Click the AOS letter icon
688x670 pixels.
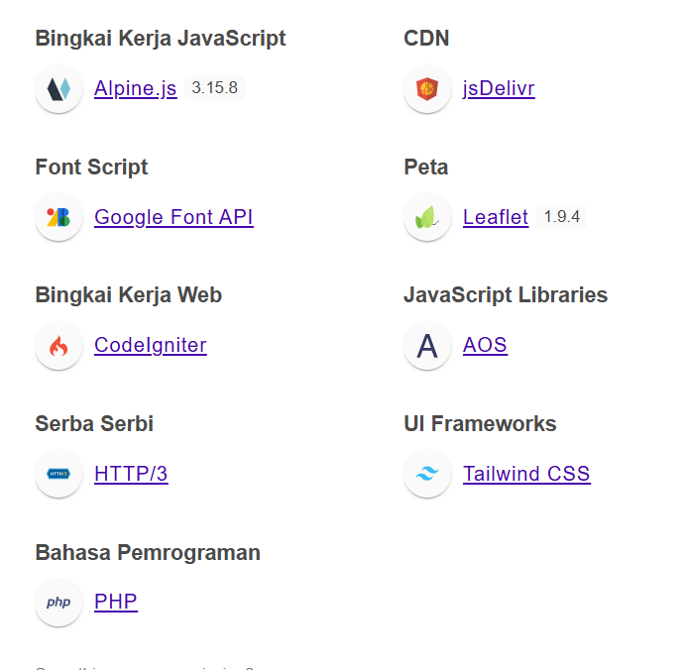(x=427, y=346)
